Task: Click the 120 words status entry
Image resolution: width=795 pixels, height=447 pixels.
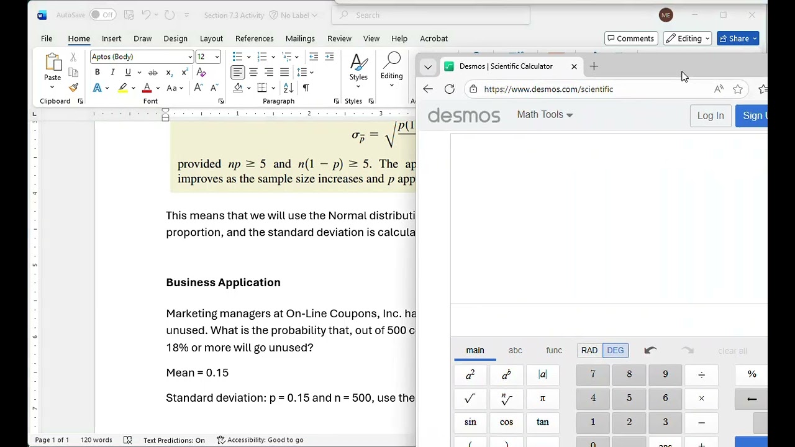Action: [x=96, y=440]
